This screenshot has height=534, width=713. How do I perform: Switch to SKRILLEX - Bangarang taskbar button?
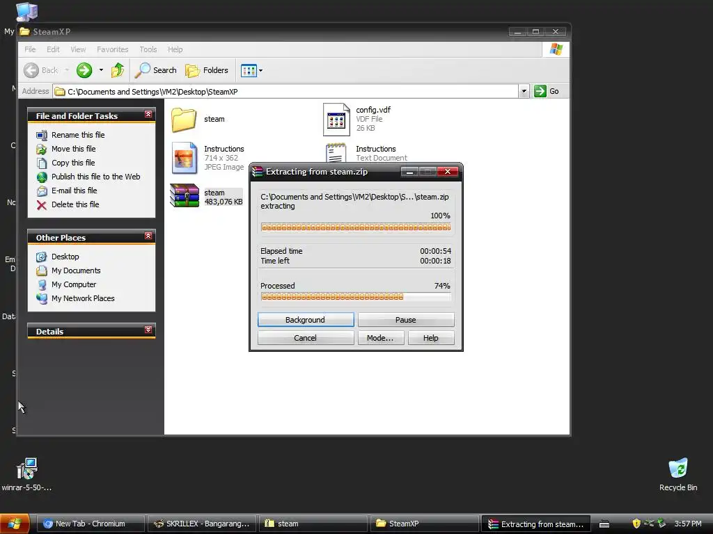(202, 524)
